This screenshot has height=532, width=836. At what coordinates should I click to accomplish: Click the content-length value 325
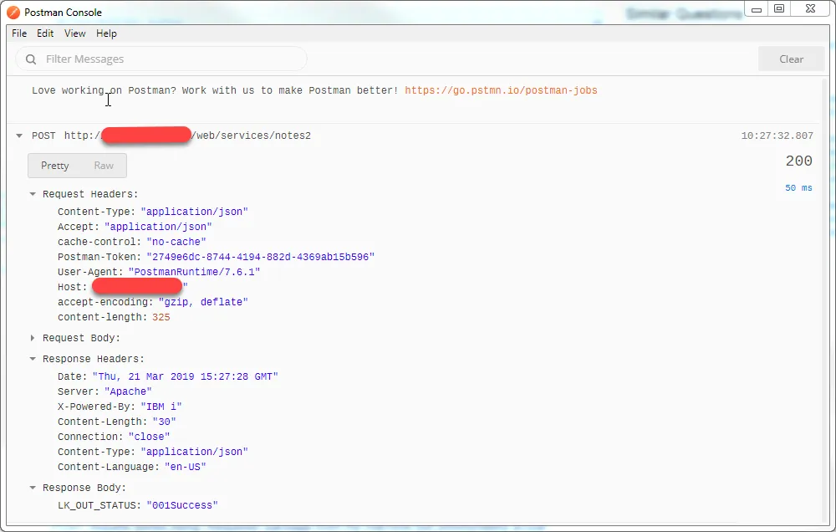[161, 317]
